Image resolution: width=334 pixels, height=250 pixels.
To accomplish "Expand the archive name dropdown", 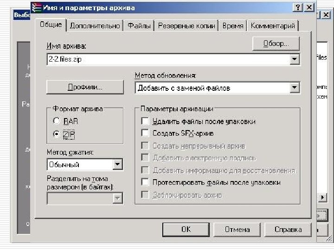I will coord(294,60).
